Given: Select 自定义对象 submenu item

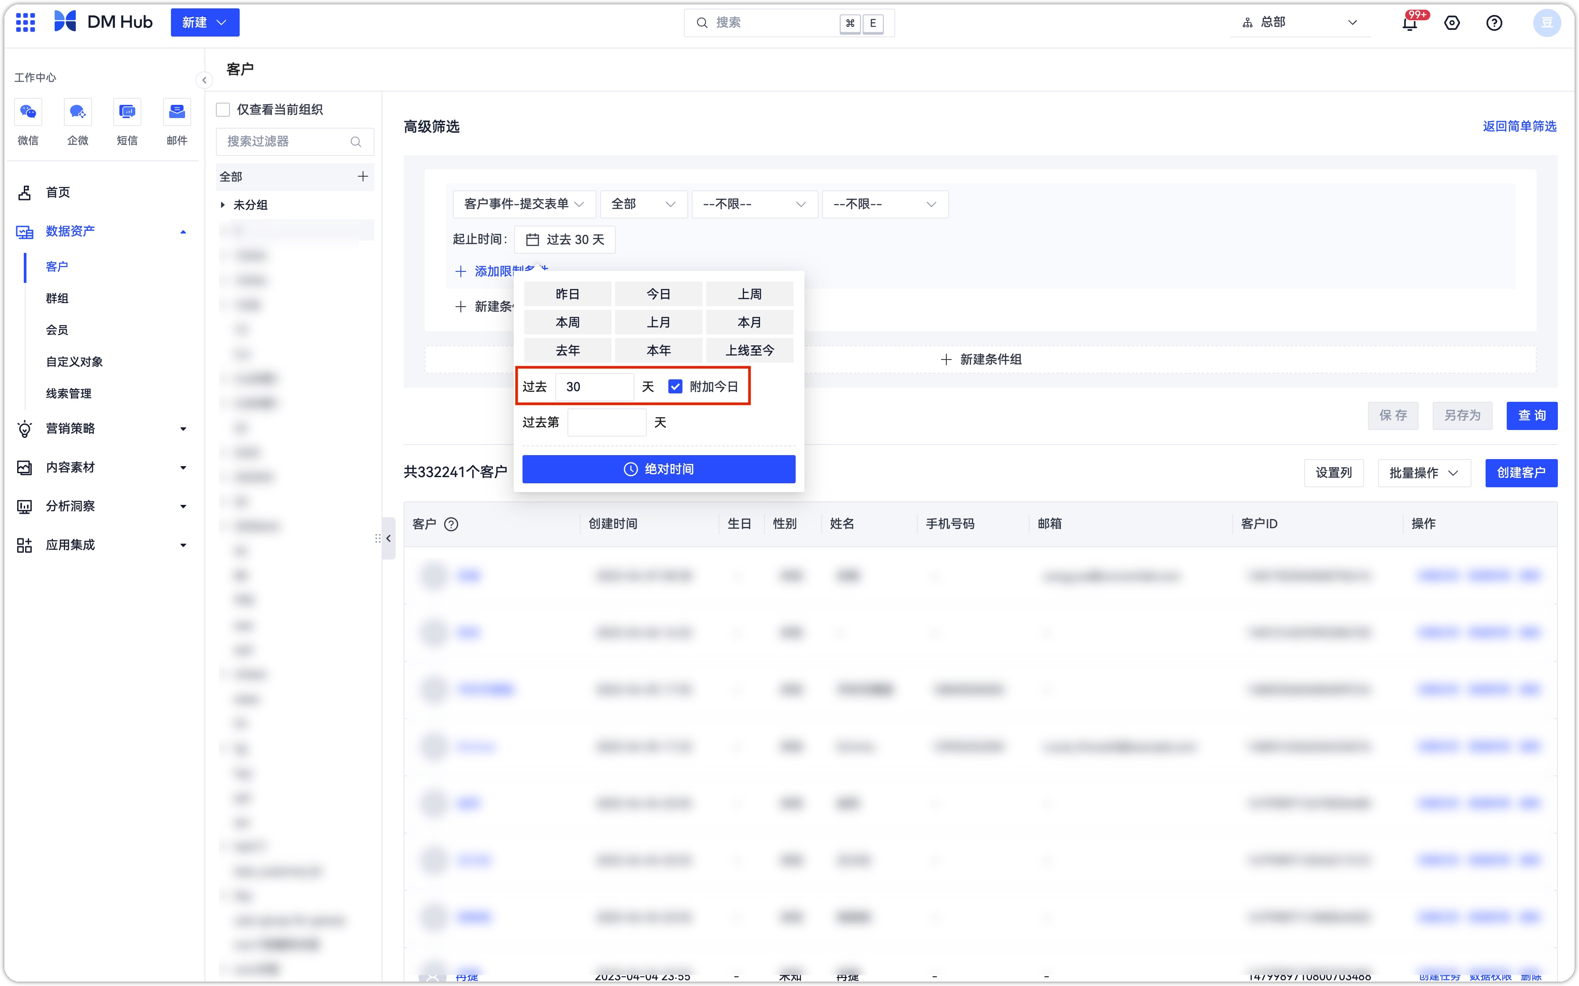Looking at the screenshot, I should [74, 362].
